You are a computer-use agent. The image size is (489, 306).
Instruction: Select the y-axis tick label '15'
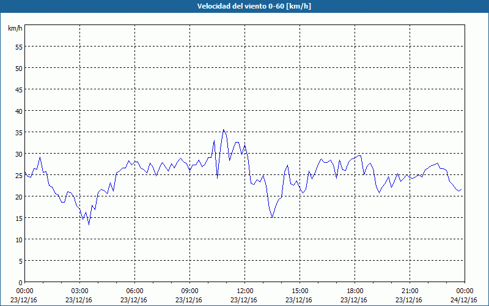point(19,218)
